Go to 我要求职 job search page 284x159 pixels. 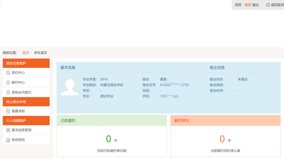point(18,111)
